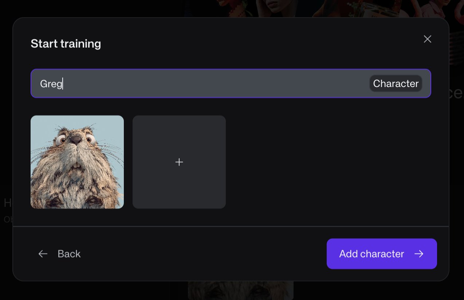Confirm with the Add character button
The width and height of the screenshot is (464, 300).
pyautogui.click(x=381, y=254)
